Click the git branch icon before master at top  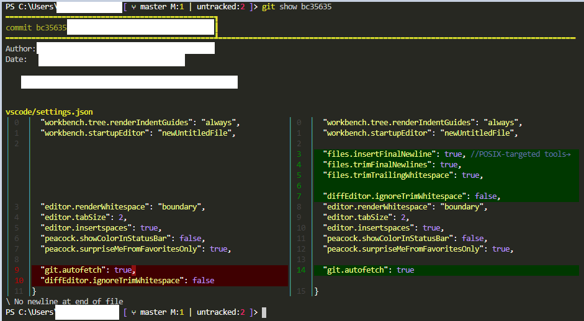(133, 7)
